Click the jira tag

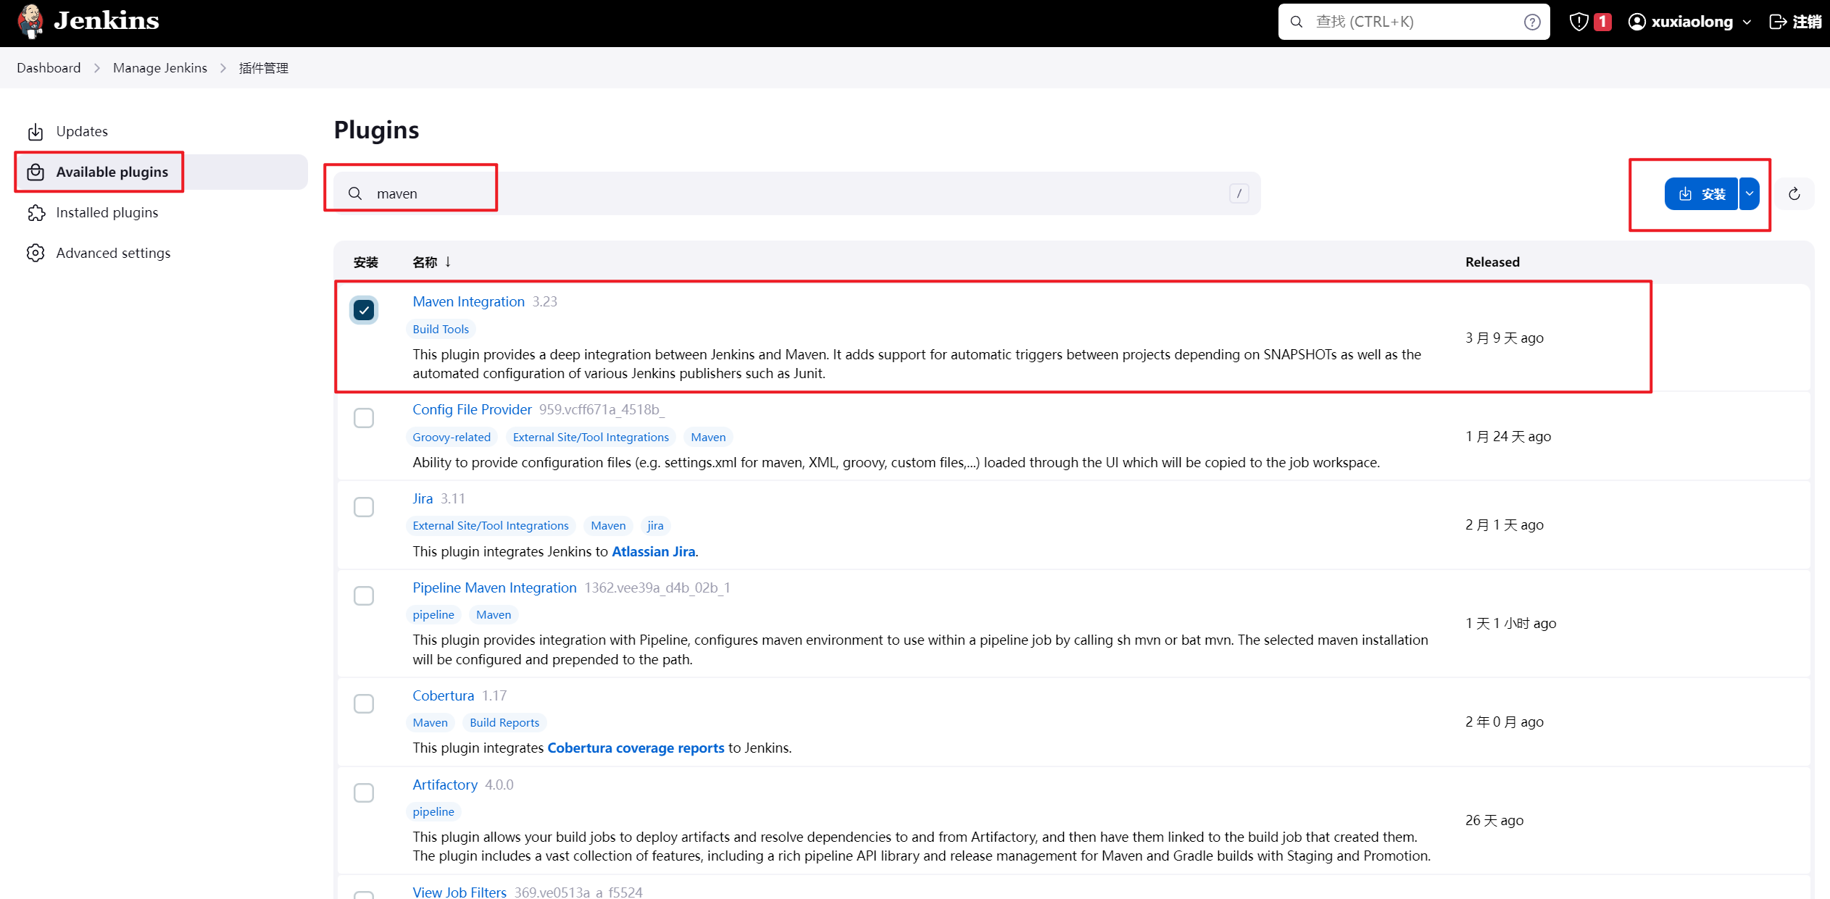tap(655, 525)
